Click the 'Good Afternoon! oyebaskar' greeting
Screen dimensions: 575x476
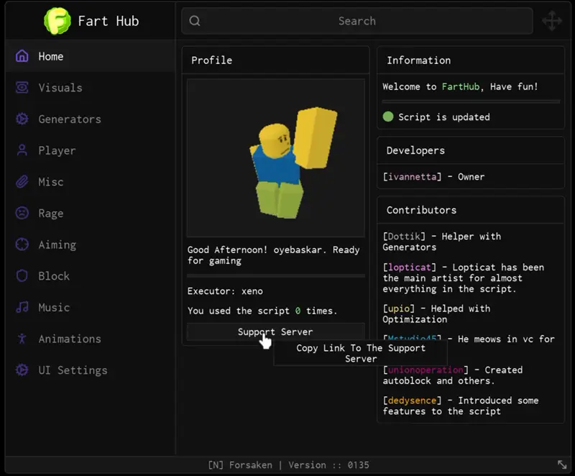[x=255, y=250]
